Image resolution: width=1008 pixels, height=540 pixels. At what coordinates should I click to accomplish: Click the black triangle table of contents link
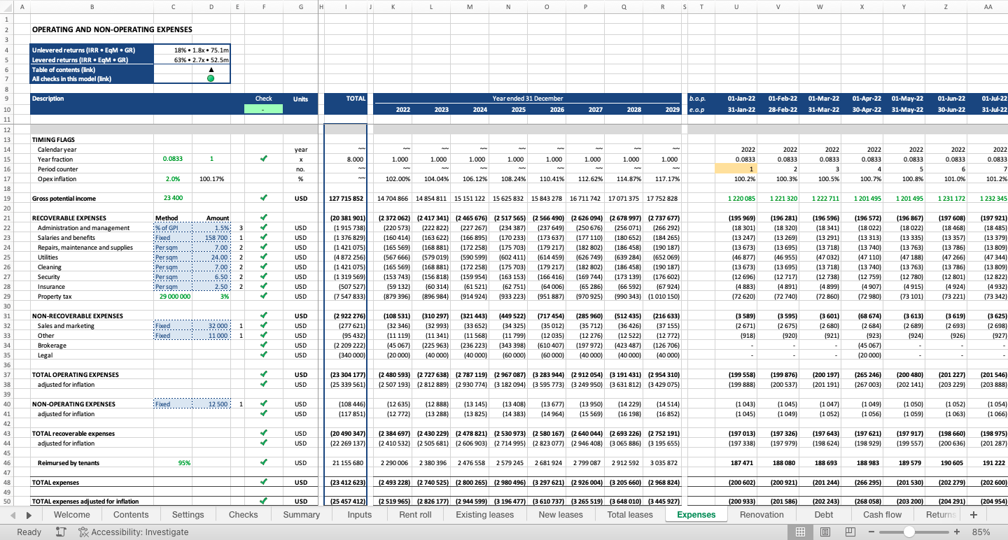211,69
